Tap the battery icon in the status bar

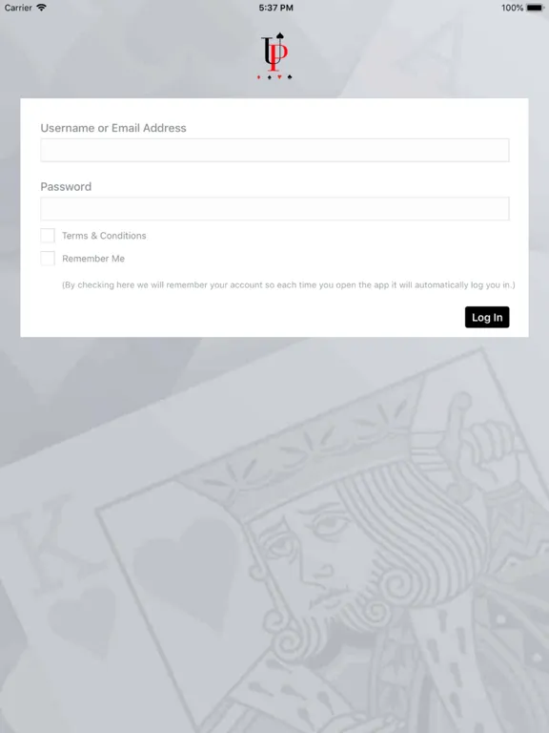point(536,8)
